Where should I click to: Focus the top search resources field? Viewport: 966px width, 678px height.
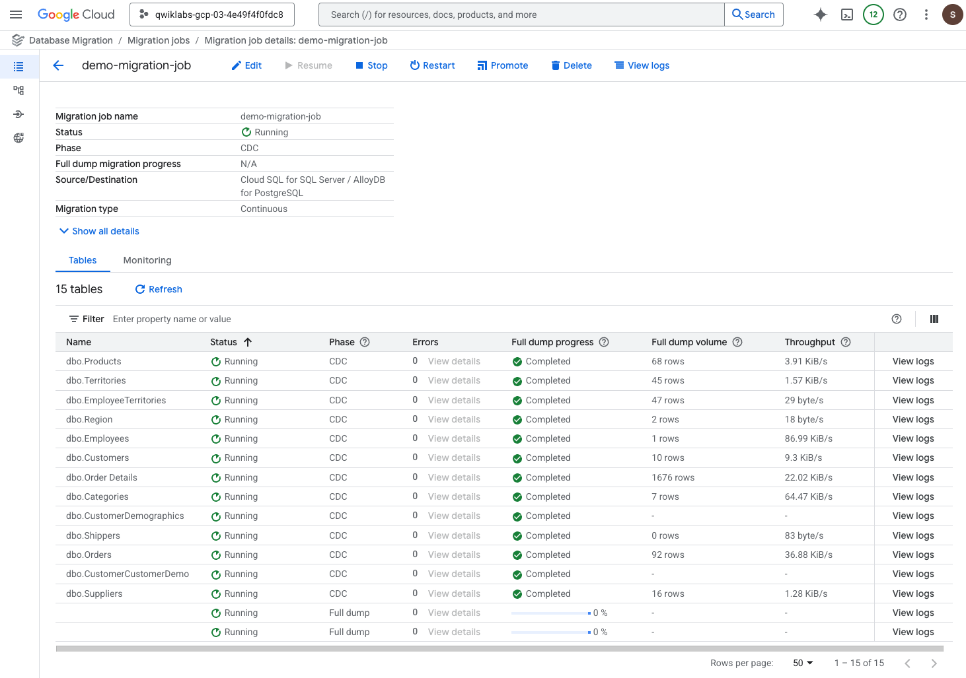pos(521,15)
